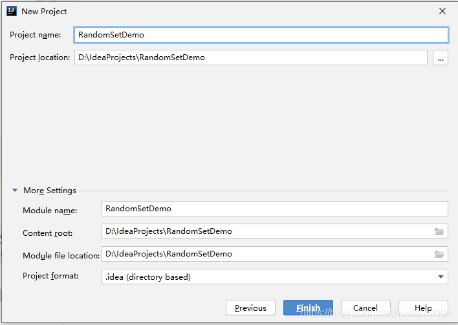Edit the Module name field
Screen dimensions: 458x325
(x=274, y=209)
